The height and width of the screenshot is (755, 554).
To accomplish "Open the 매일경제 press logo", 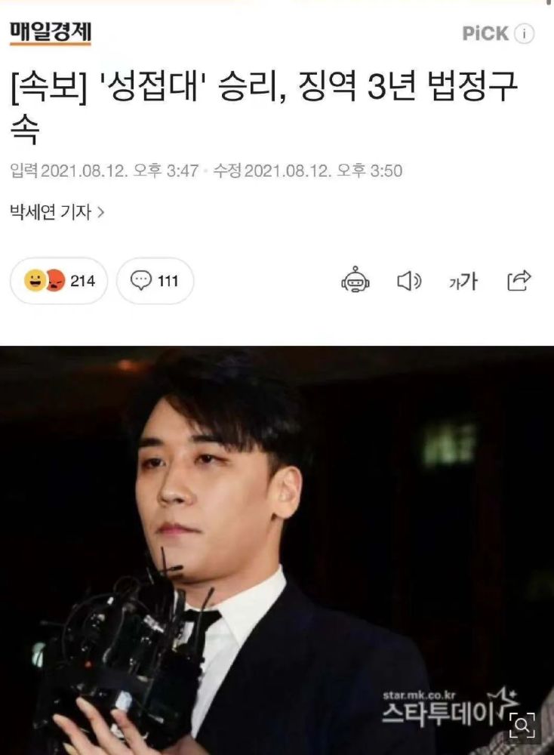I will click(51, 32).
